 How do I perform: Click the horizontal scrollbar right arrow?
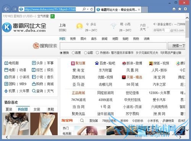pos(180,137)
